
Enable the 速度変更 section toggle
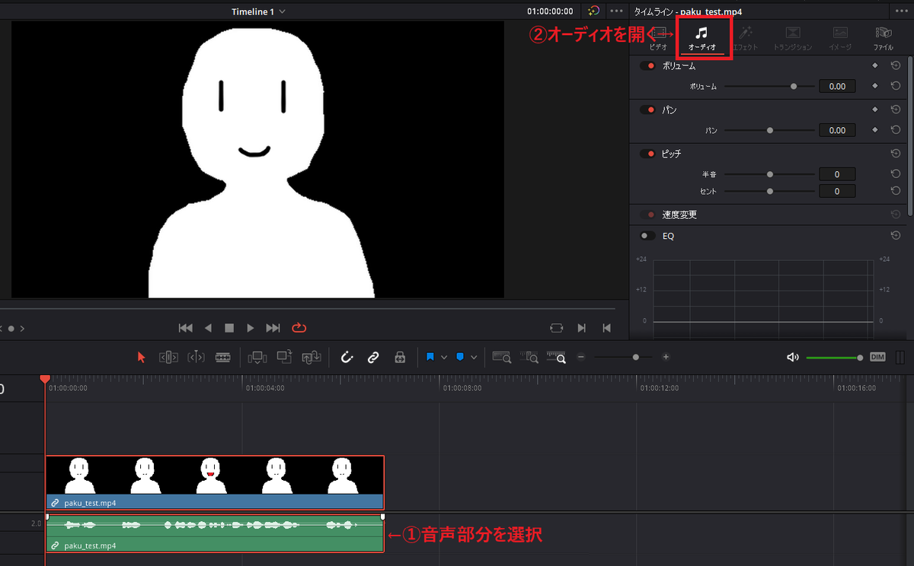(648, 215)
